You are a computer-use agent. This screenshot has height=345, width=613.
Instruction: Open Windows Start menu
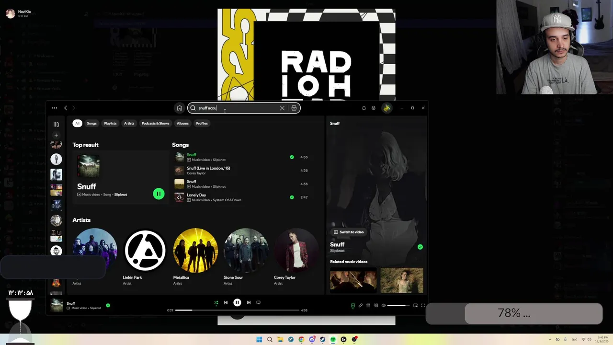click(x=259, y=339)
